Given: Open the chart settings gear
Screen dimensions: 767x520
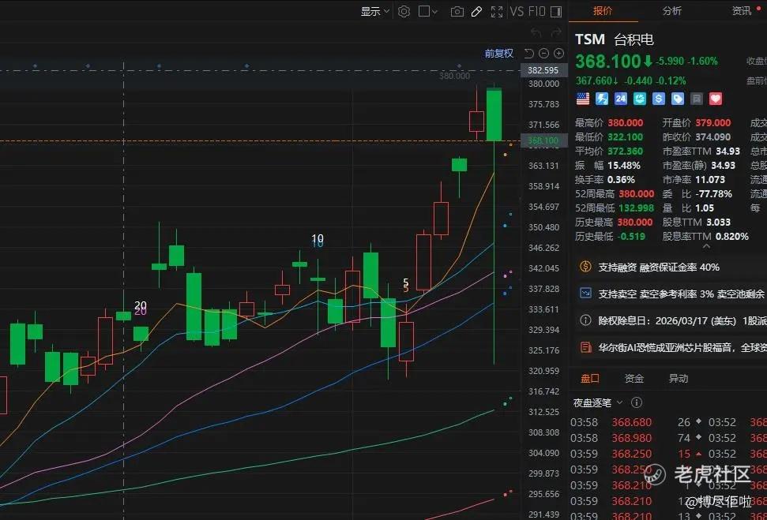Looking at the screenshot, I should 404,12.
